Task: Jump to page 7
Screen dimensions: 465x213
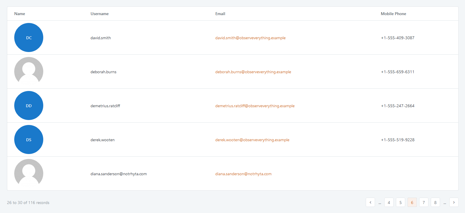Action: [x=424, y=202]
